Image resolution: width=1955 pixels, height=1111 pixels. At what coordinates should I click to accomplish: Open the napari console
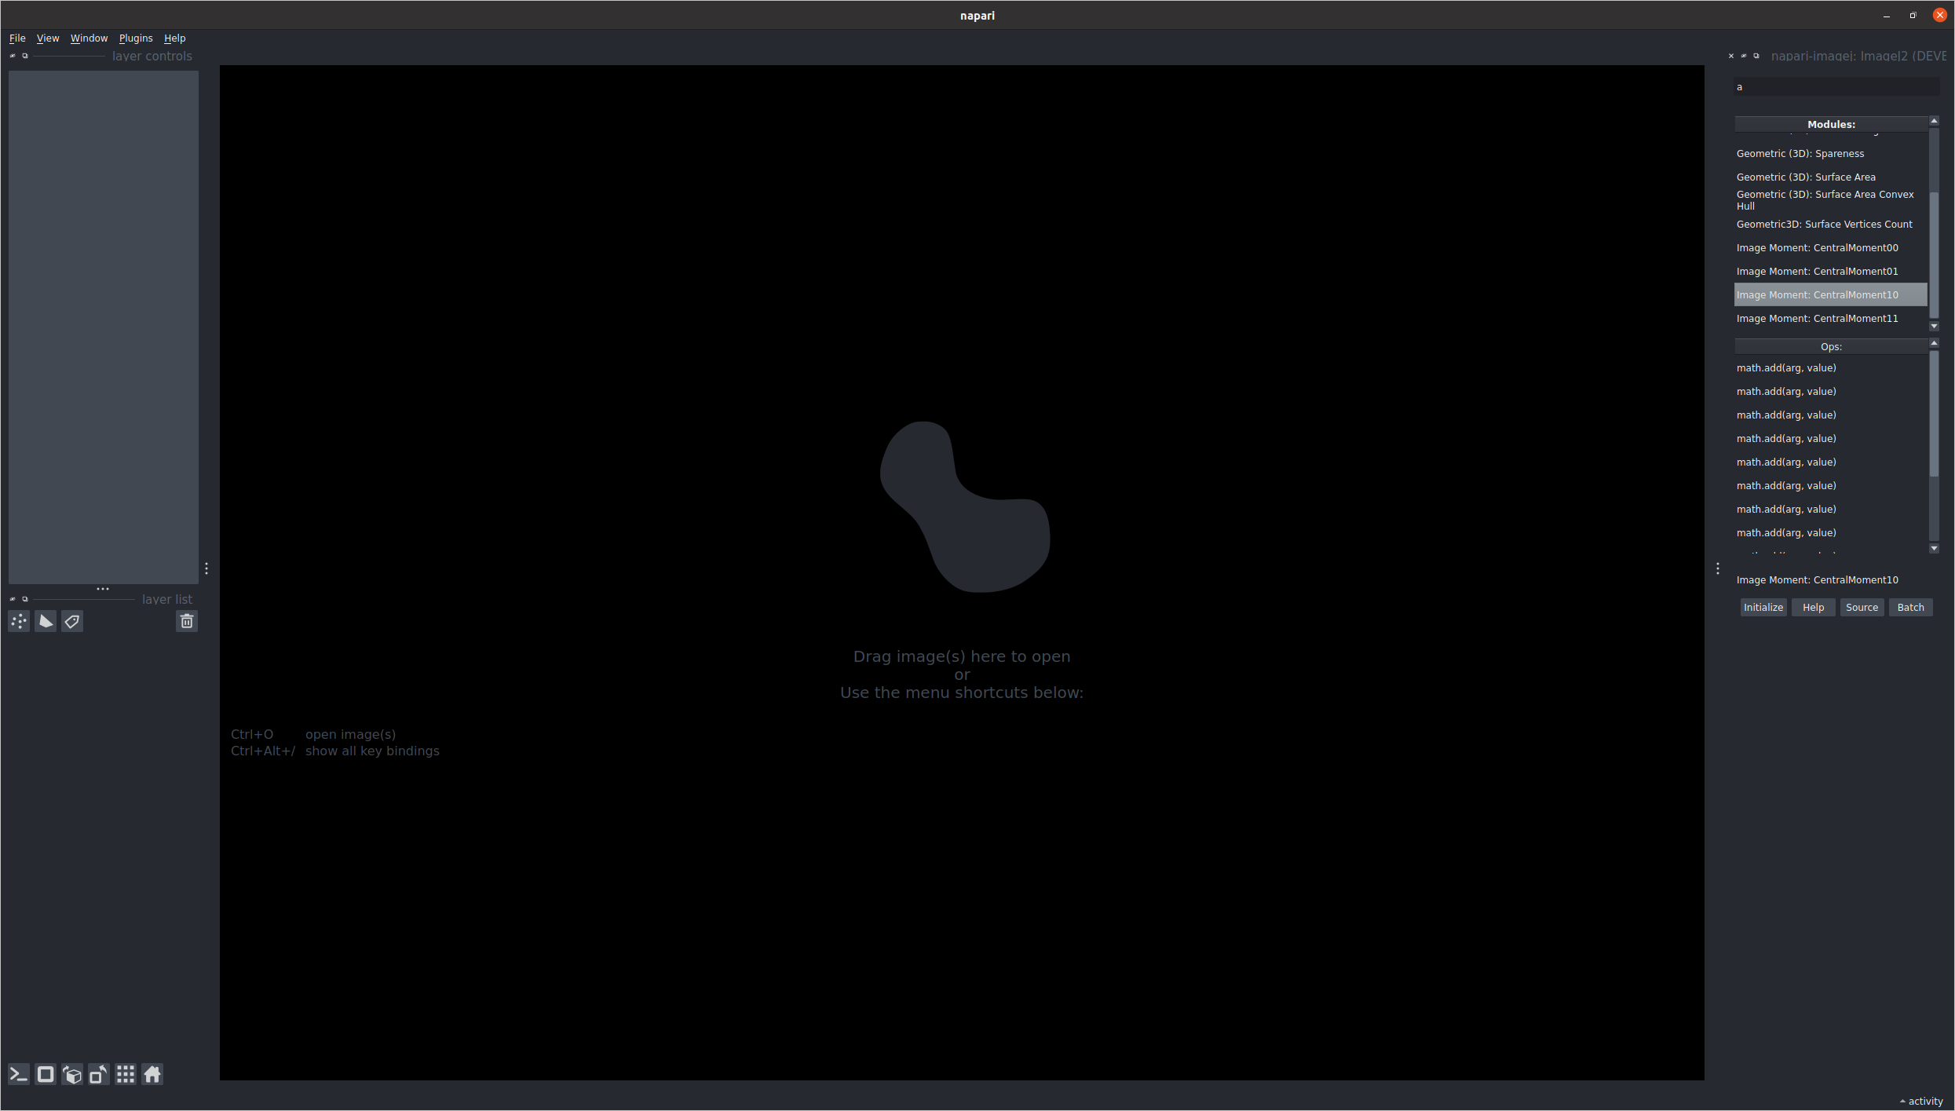pyautogui.click(x=17, y=1074)
